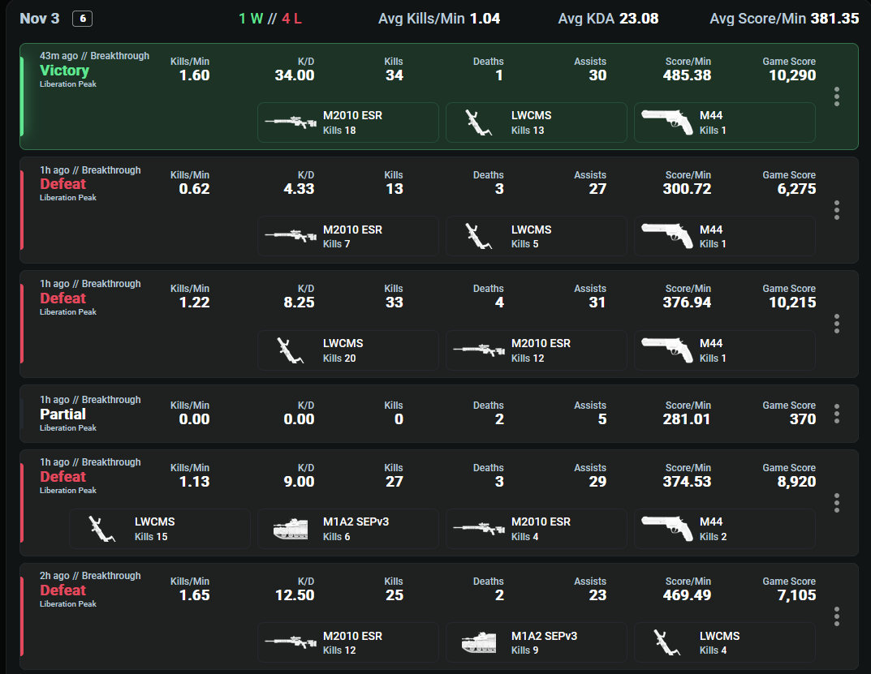Open the Partial match result
This screenshot has height=674, width=871.
pyautogui.click(x=439, y=414)
